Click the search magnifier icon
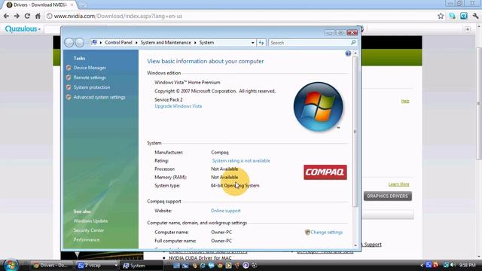This screenshot has height=271, width=482. 353,42
